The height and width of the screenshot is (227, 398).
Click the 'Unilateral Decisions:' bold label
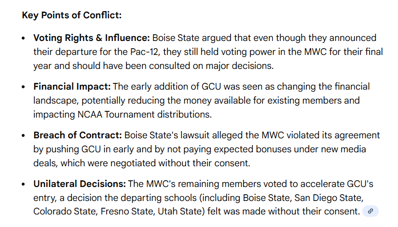pyautogui.click(x=79, y=184)
